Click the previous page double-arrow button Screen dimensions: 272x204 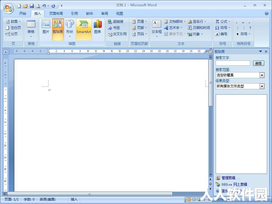[x=211, y=179]
